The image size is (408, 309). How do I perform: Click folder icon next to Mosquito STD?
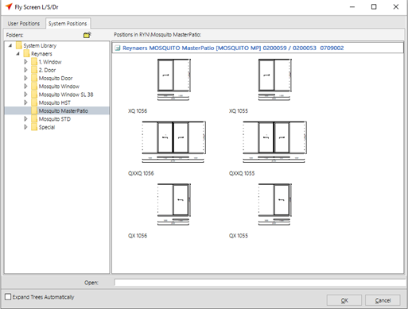pos(34,119)
